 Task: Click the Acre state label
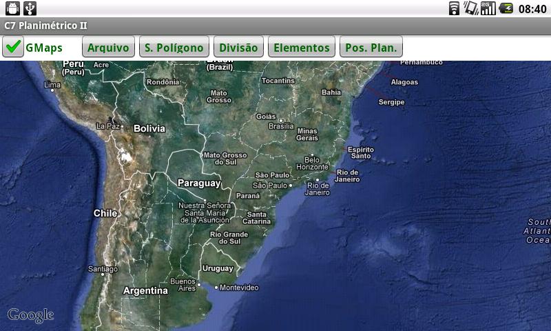point(101,65)
